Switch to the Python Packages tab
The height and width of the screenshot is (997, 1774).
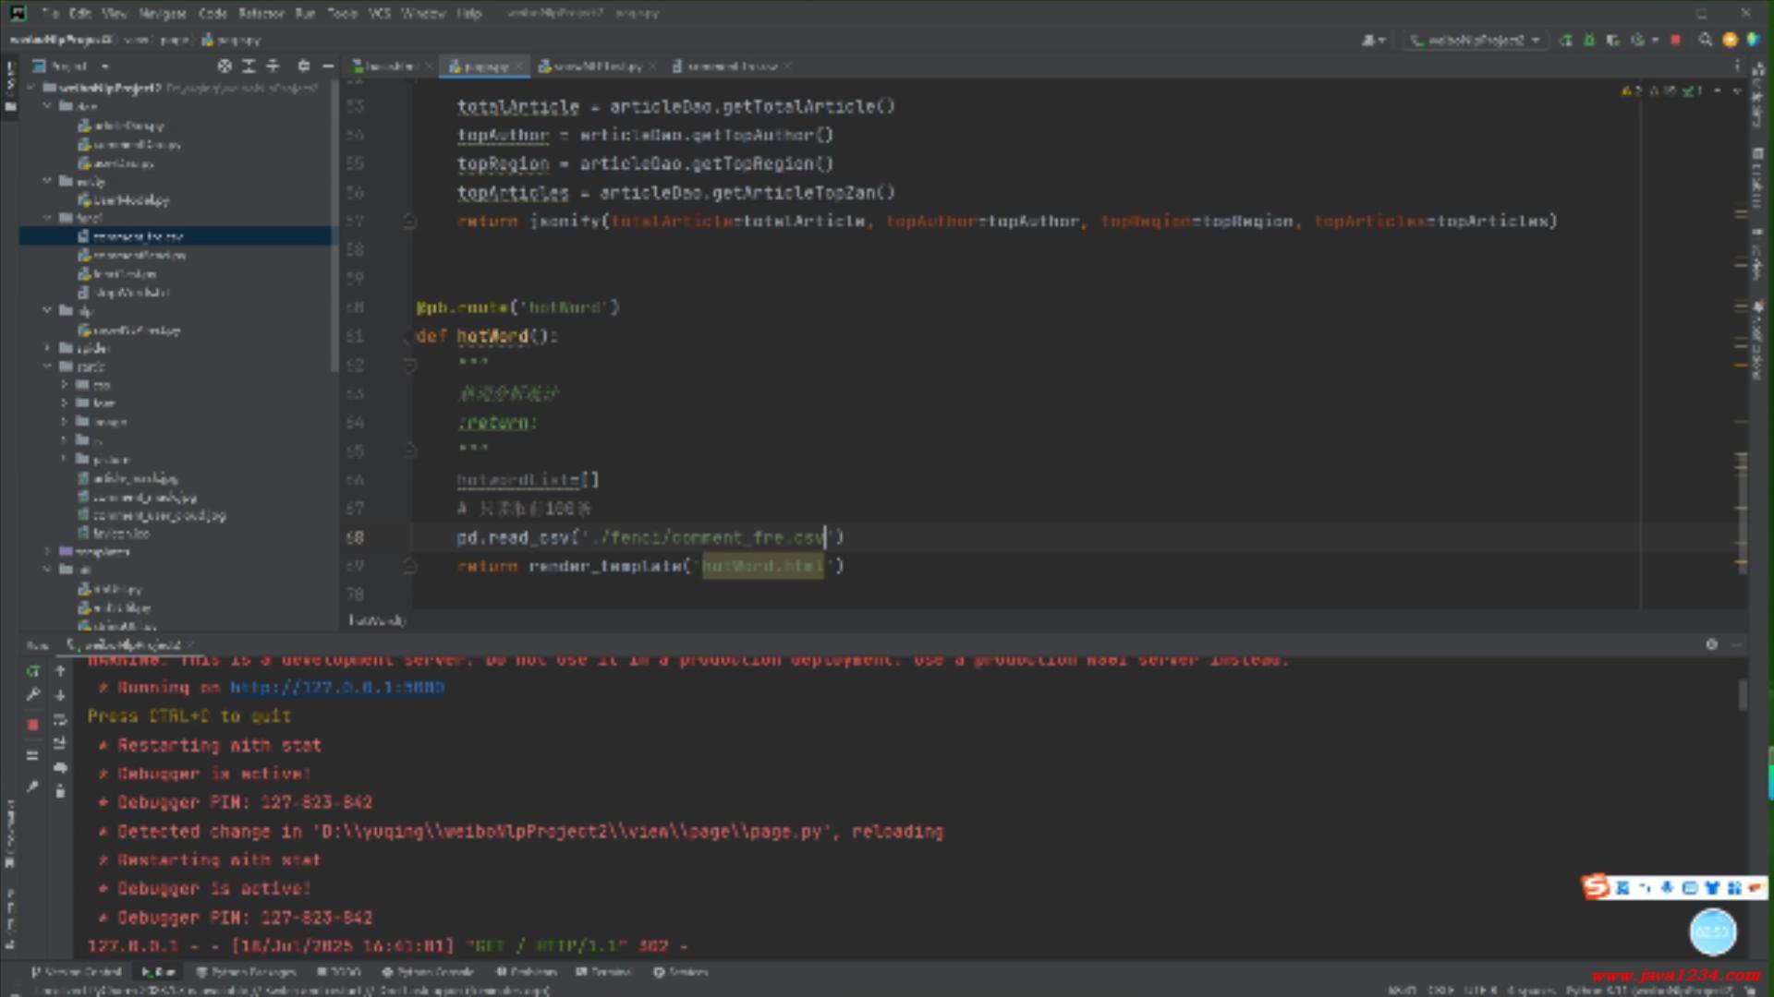tap(247, 972)
